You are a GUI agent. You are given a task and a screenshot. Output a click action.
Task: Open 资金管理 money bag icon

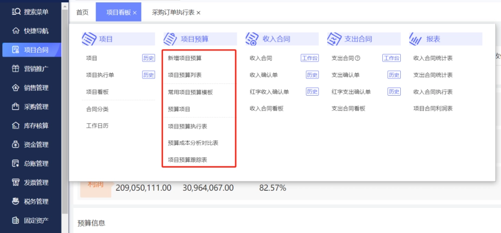pos(16,144)
